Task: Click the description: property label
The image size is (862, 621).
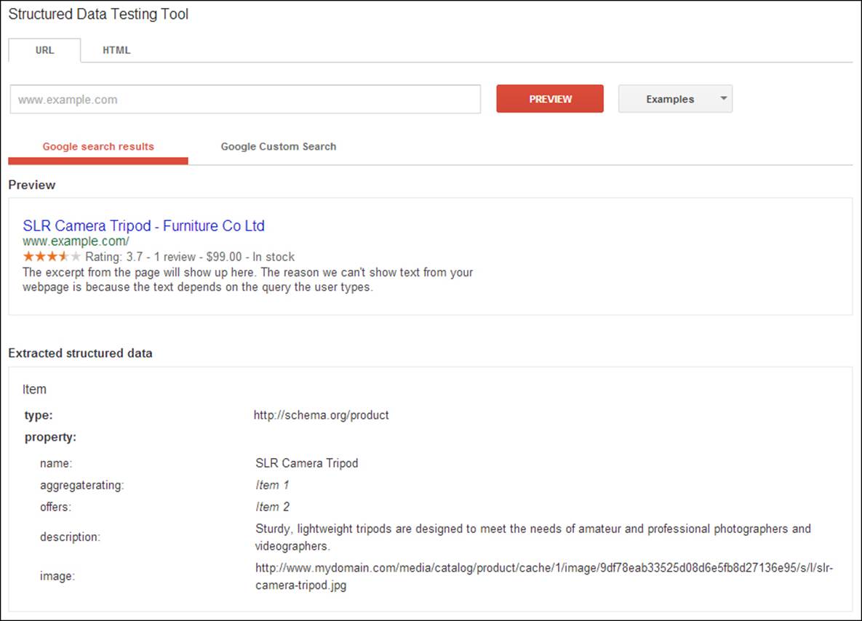Action: pos(70,537)
